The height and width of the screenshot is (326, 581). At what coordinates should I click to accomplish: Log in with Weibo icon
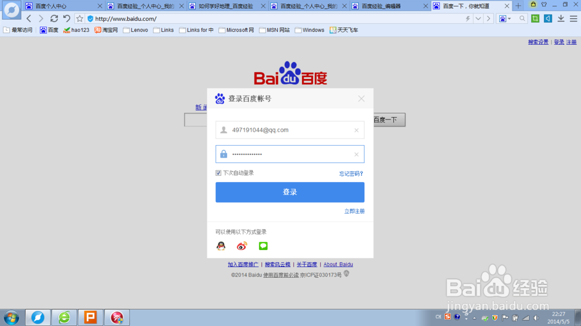click(x=242, y=246)
